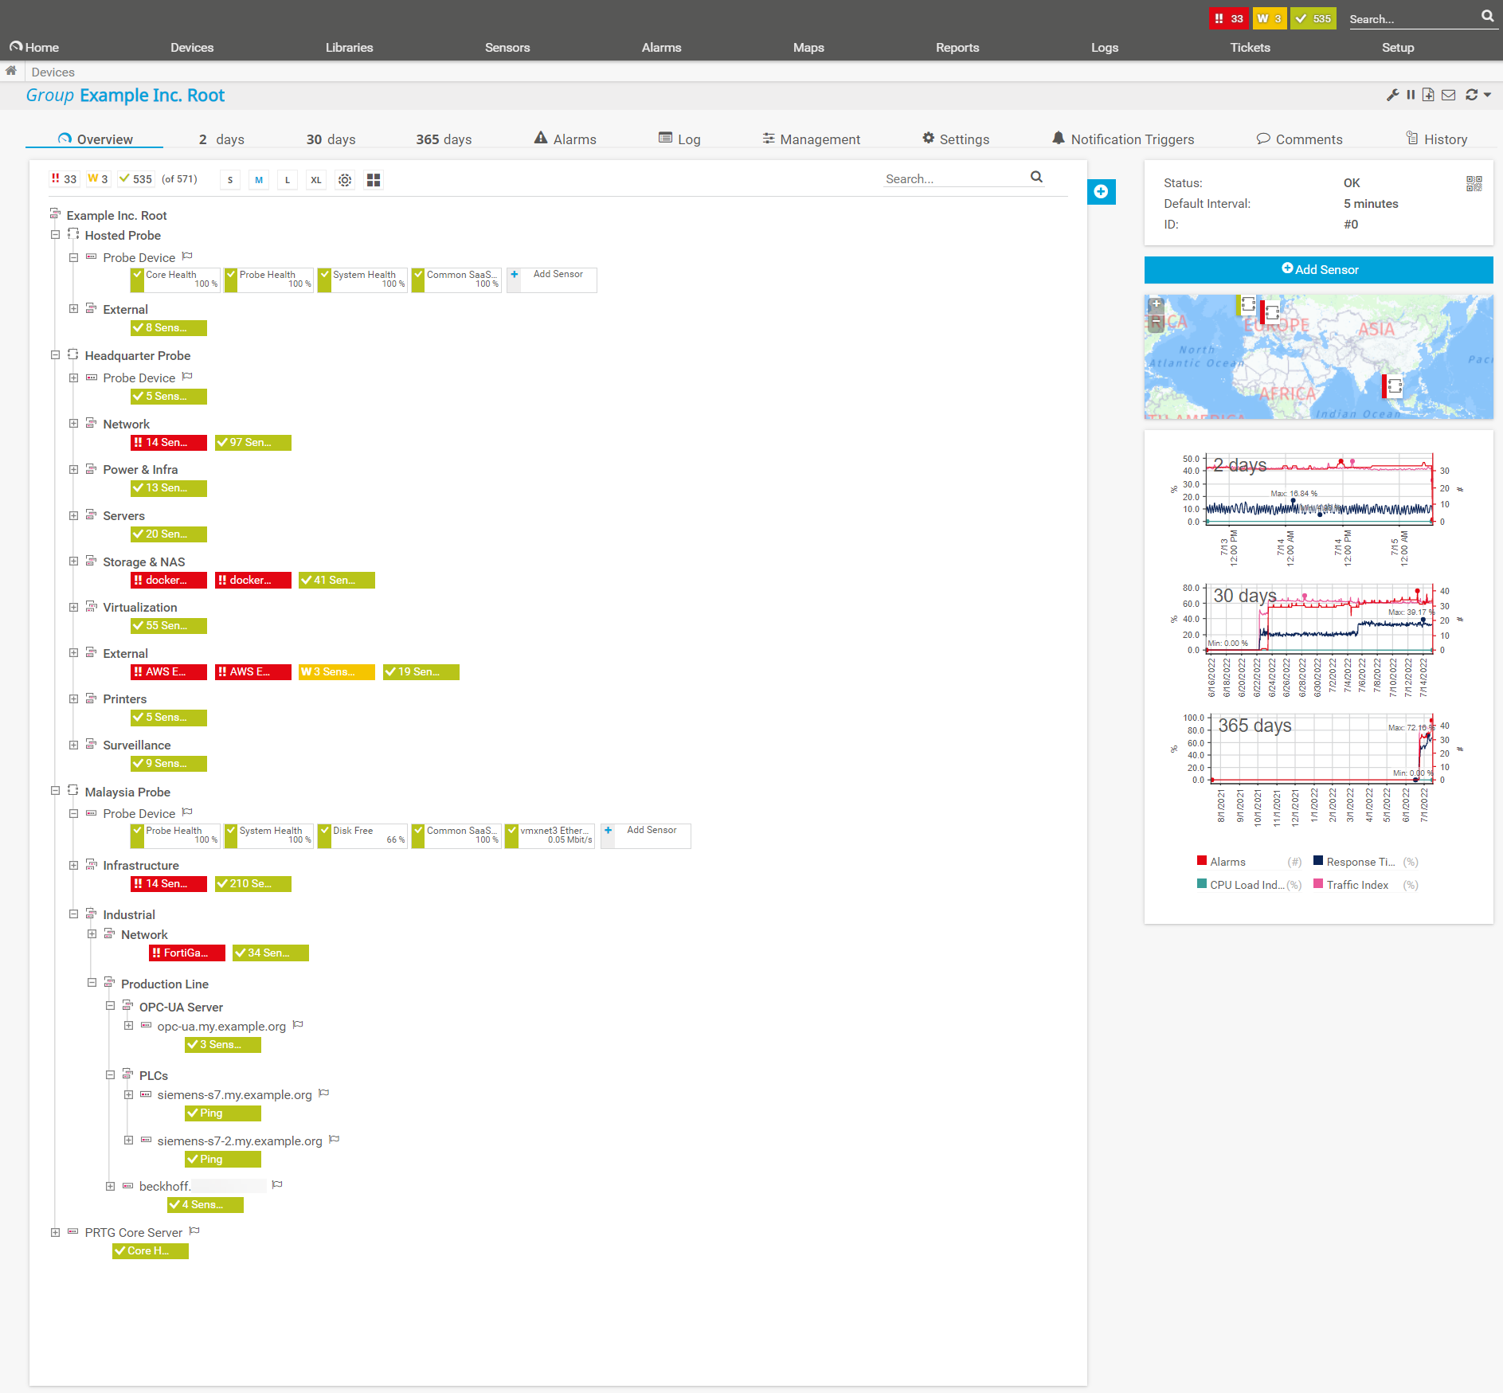Open the QR code icon in the status panel
This screenshot has width=1503, height=1393.
1474,183
